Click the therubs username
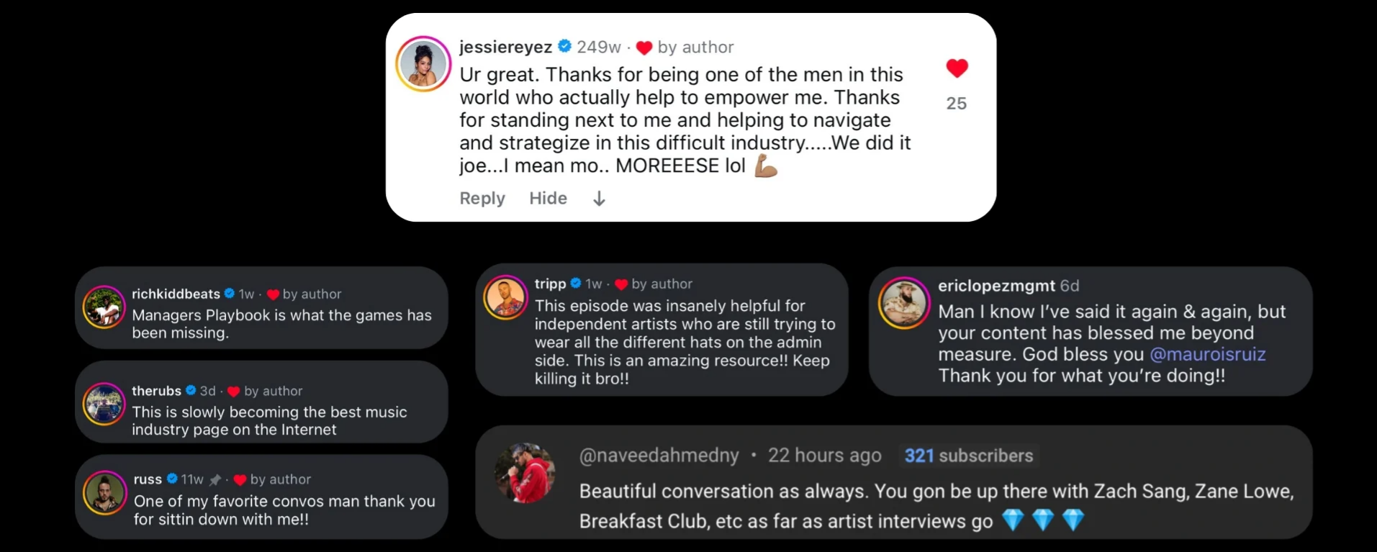The height and width of the screenshot is (552, 1377). click(156, 391)
